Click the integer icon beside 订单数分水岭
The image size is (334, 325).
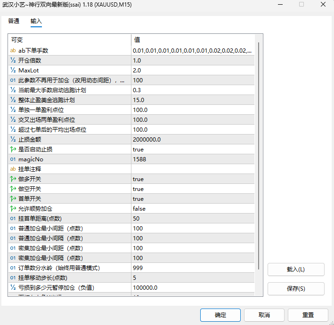pyautogui.click(x=13, y=268)
